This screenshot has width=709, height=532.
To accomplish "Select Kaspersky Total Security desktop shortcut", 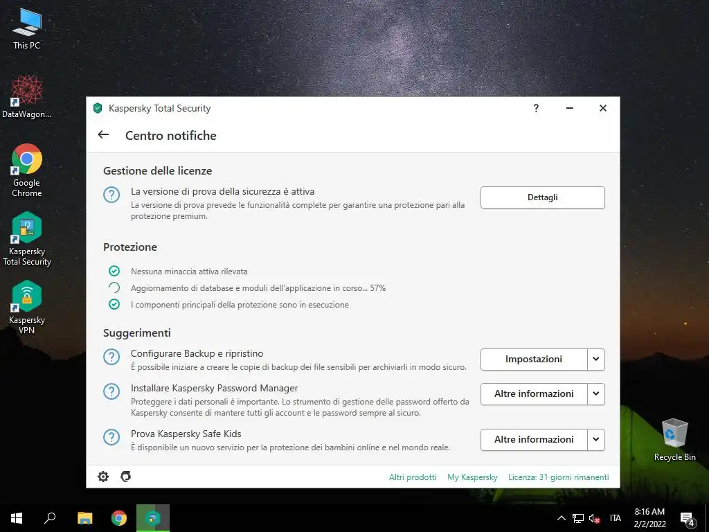I will pos(27,239).
